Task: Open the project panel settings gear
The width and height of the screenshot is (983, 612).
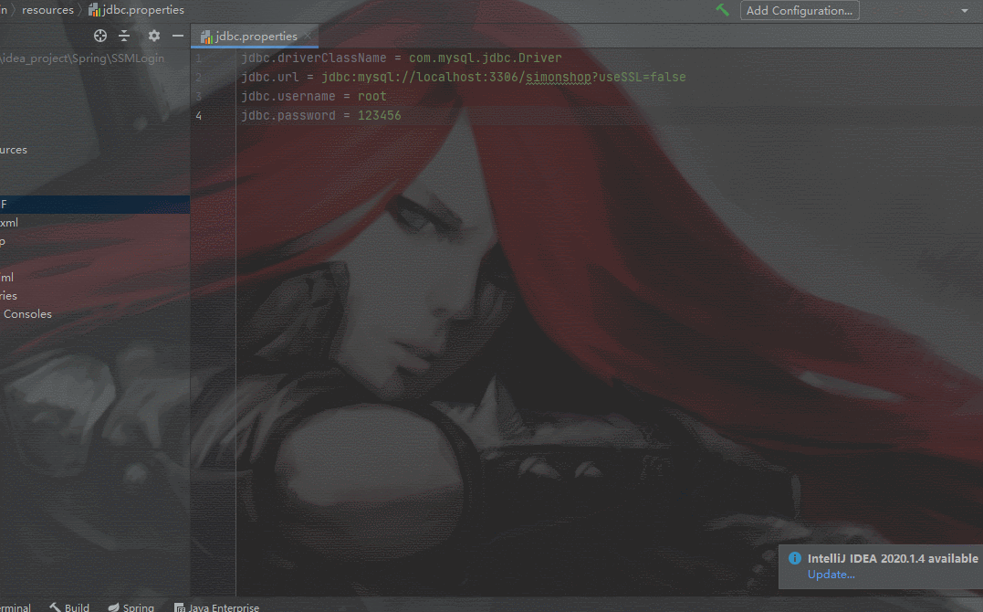Action: coord(154,36)
